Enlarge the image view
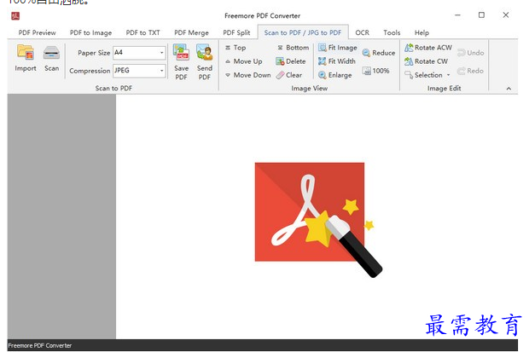This screenshot has width=529, height=352. click(x=335, y=75)
